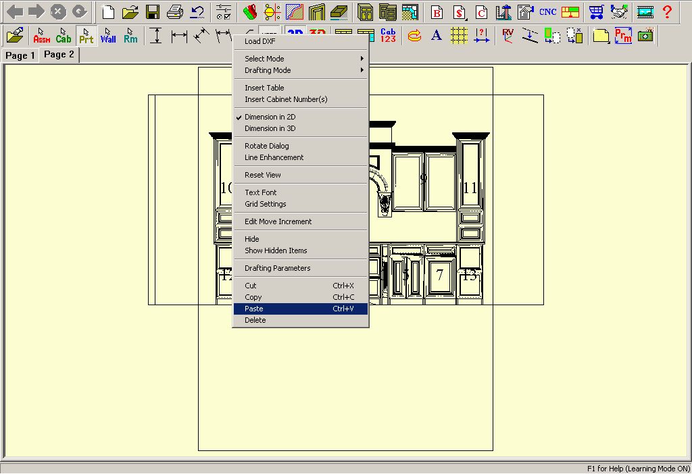Click the B report document icon
This screenshot has height=474, width=692.
point(437,12)
